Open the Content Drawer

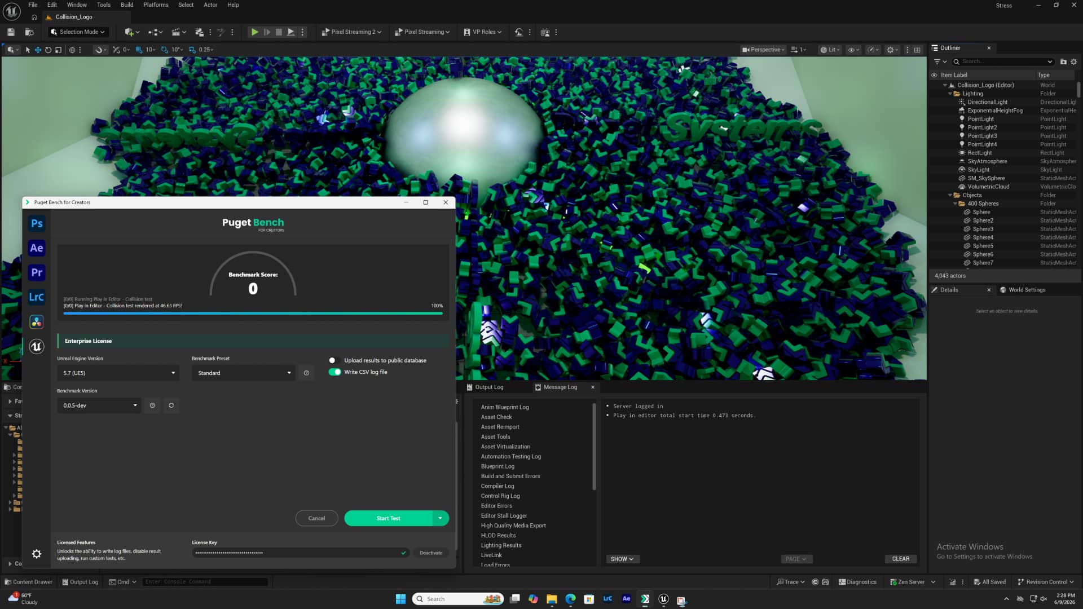(x=28, y=582)
